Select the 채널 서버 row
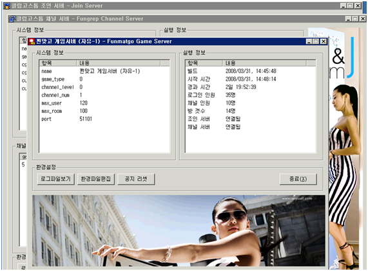The width and height of the screenshot is (368, 271). [251, 127]
